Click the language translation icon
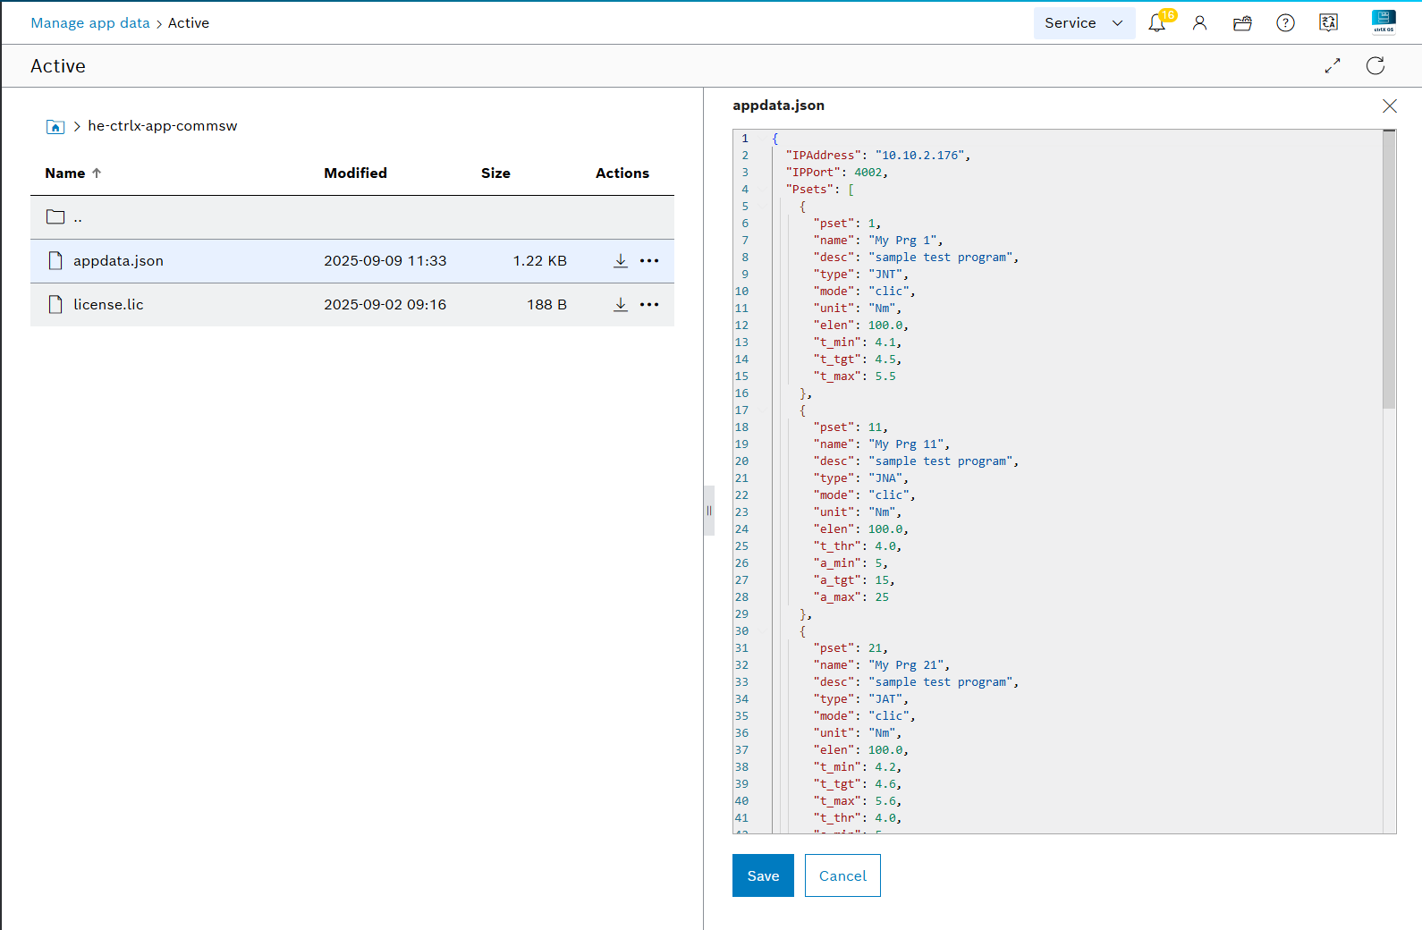 point(1328,23)
